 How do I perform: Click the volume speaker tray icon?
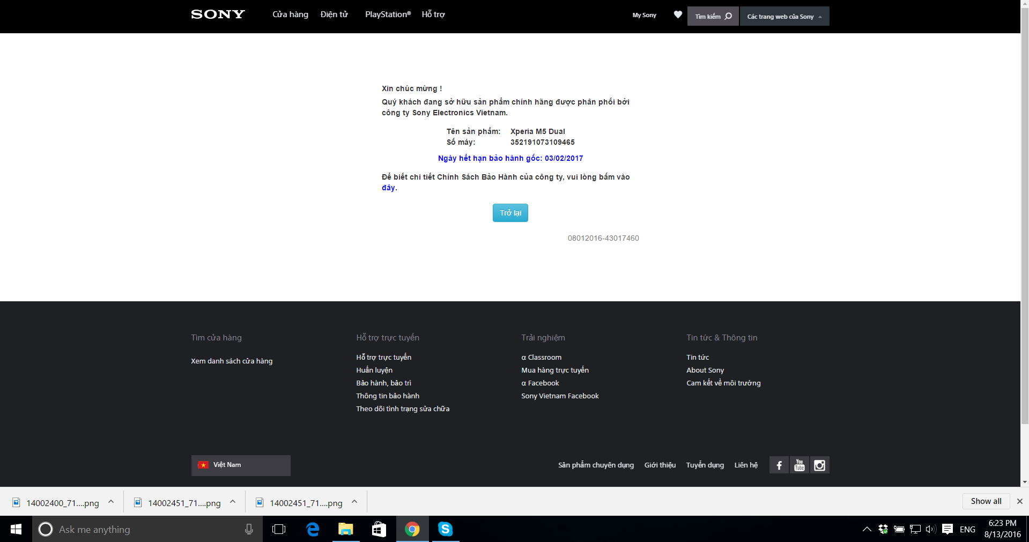point(930,529)
